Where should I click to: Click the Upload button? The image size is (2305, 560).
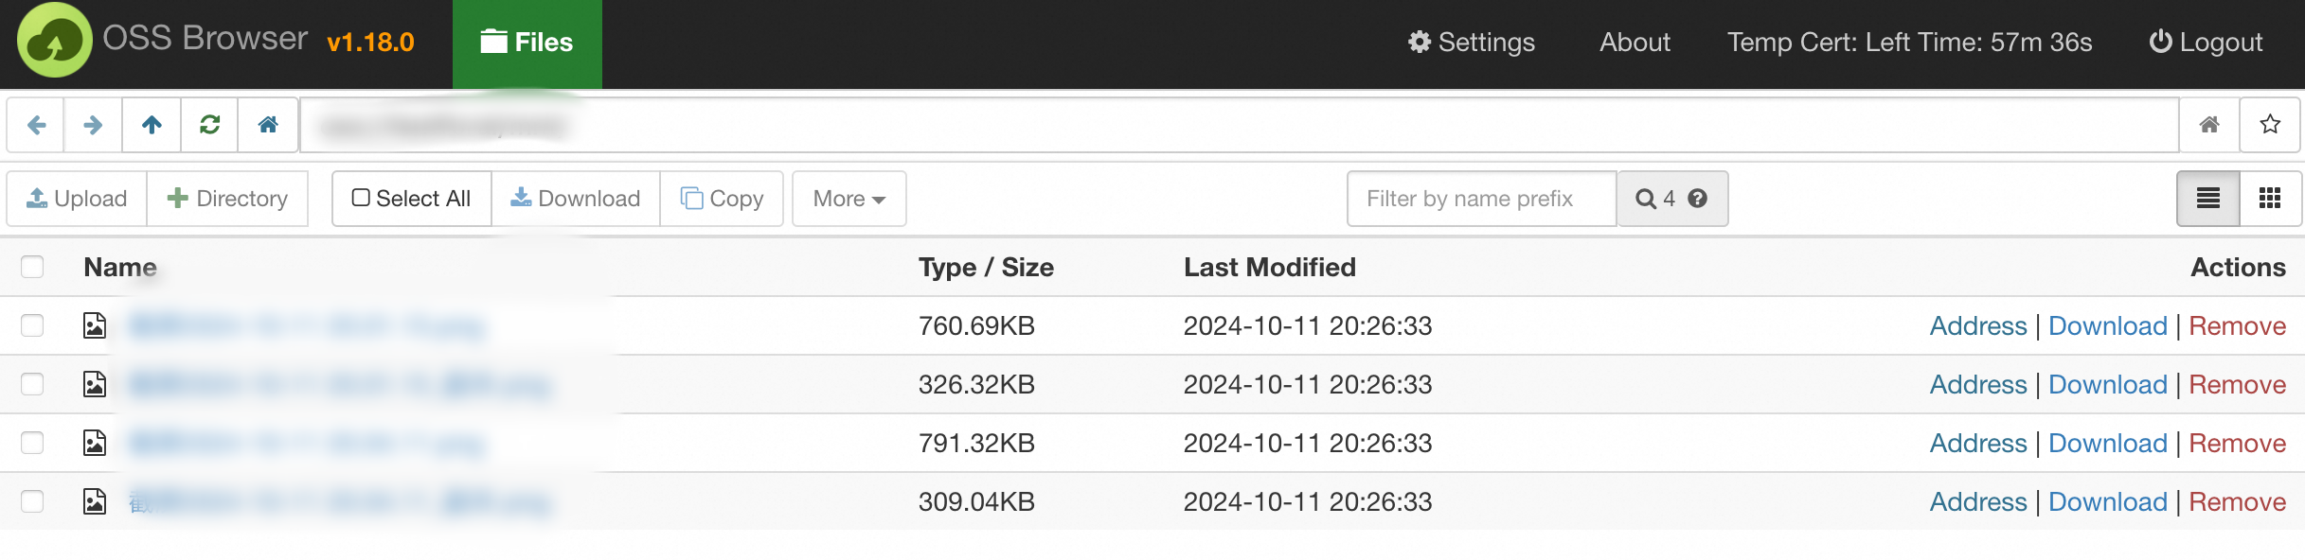point(77,199)
